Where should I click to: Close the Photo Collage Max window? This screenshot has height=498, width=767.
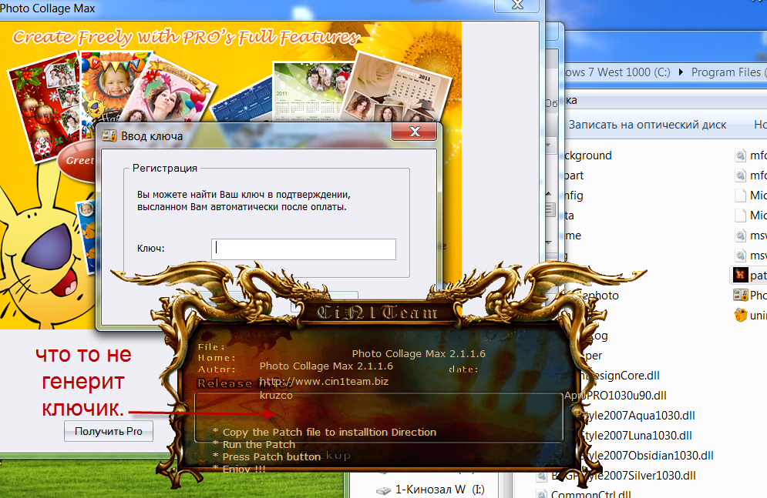click(517, 5)
